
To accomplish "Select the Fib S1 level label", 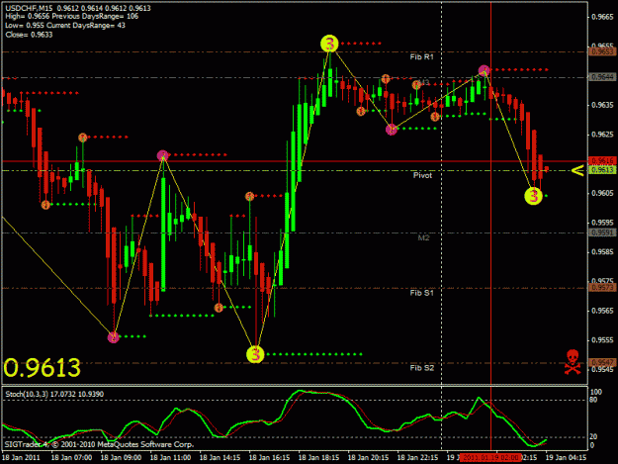I will coord(421,293).
